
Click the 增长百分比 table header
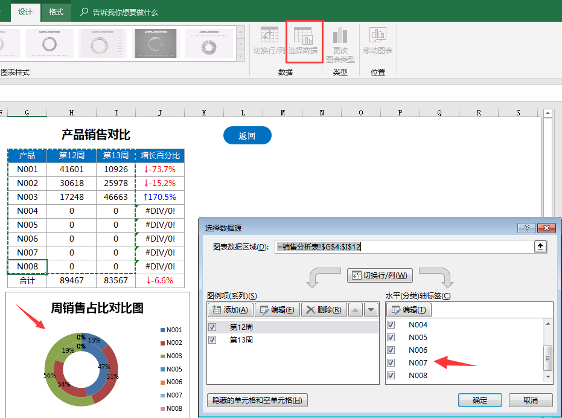160,155
